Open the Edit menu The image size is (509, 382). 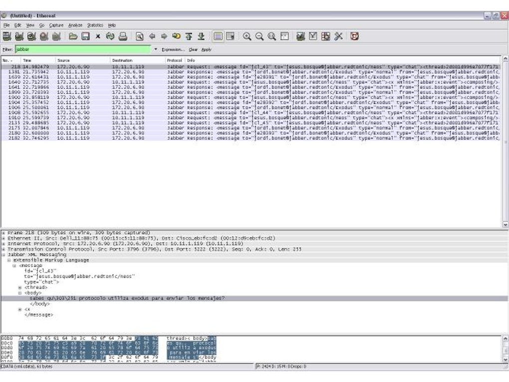tap(17, 25)
